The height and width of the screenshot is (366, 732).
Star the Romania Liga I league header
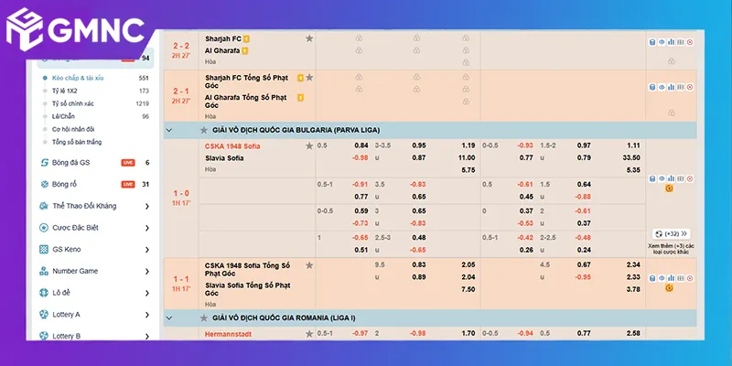203,318
